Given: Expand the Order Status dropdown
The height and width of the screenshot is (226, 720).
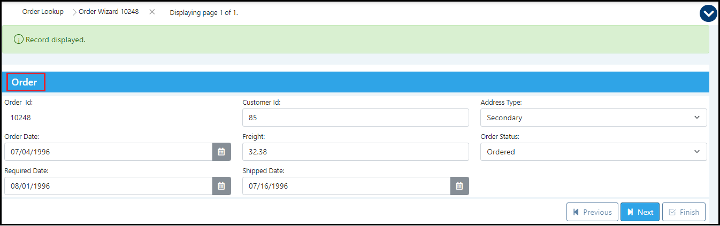Looking at the screenshot, I should tap(593, 152).
